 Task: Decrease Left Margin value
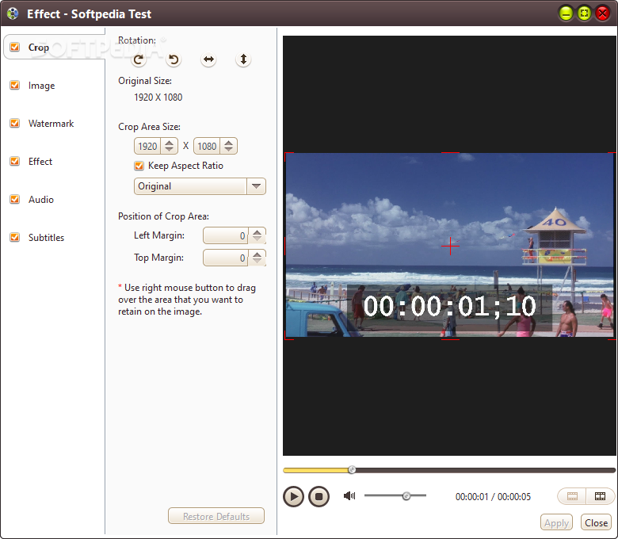coord(257,239)
